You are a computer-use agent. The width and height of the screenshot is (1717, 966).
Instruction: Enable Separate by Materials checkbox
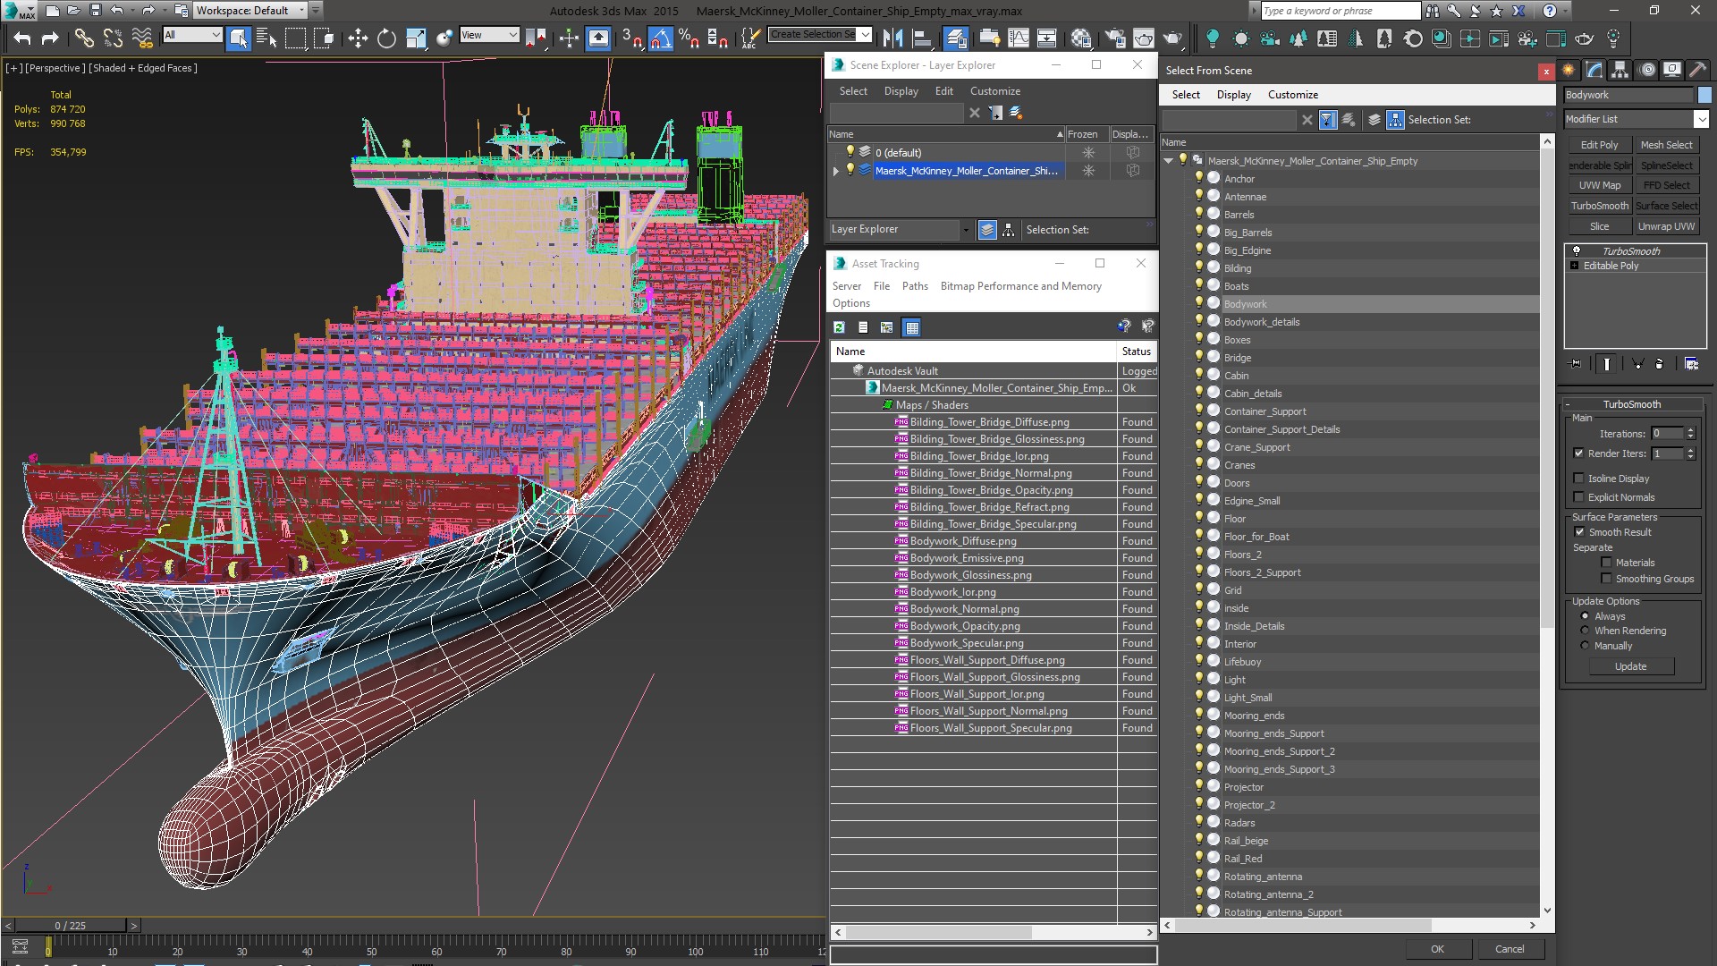[1606, 563]
